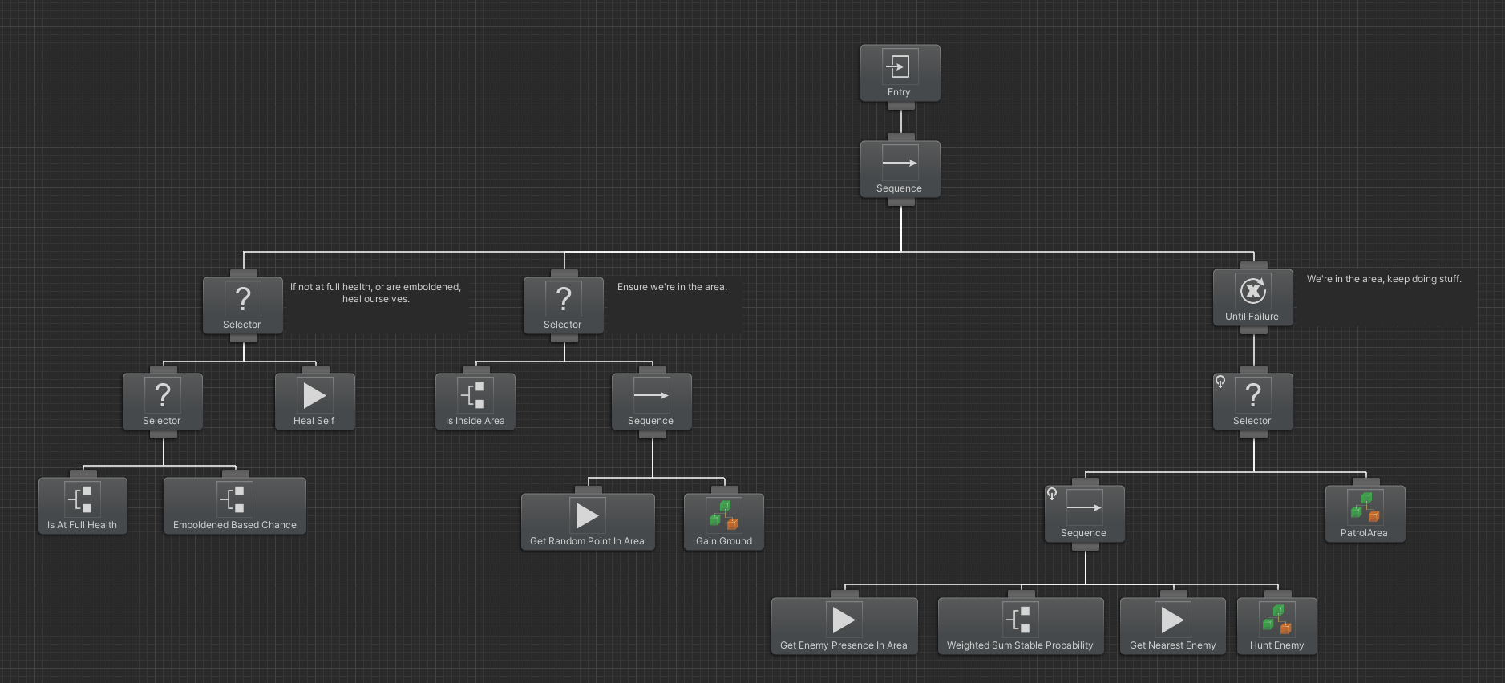Select the Is Inside Area condition icon

tap(475, 395)
